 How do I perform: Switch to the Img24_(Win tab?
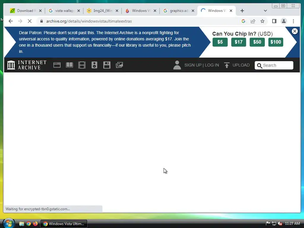pyautogui.click(x=102, y=11)
